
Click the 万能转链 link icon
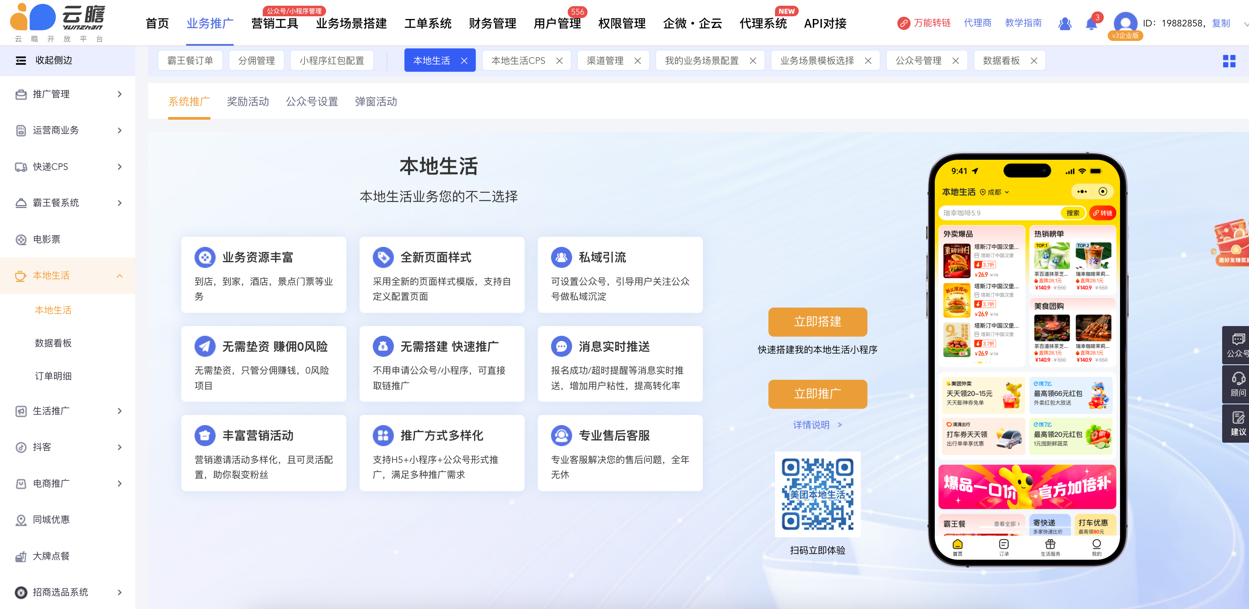[x=903, y=23]
